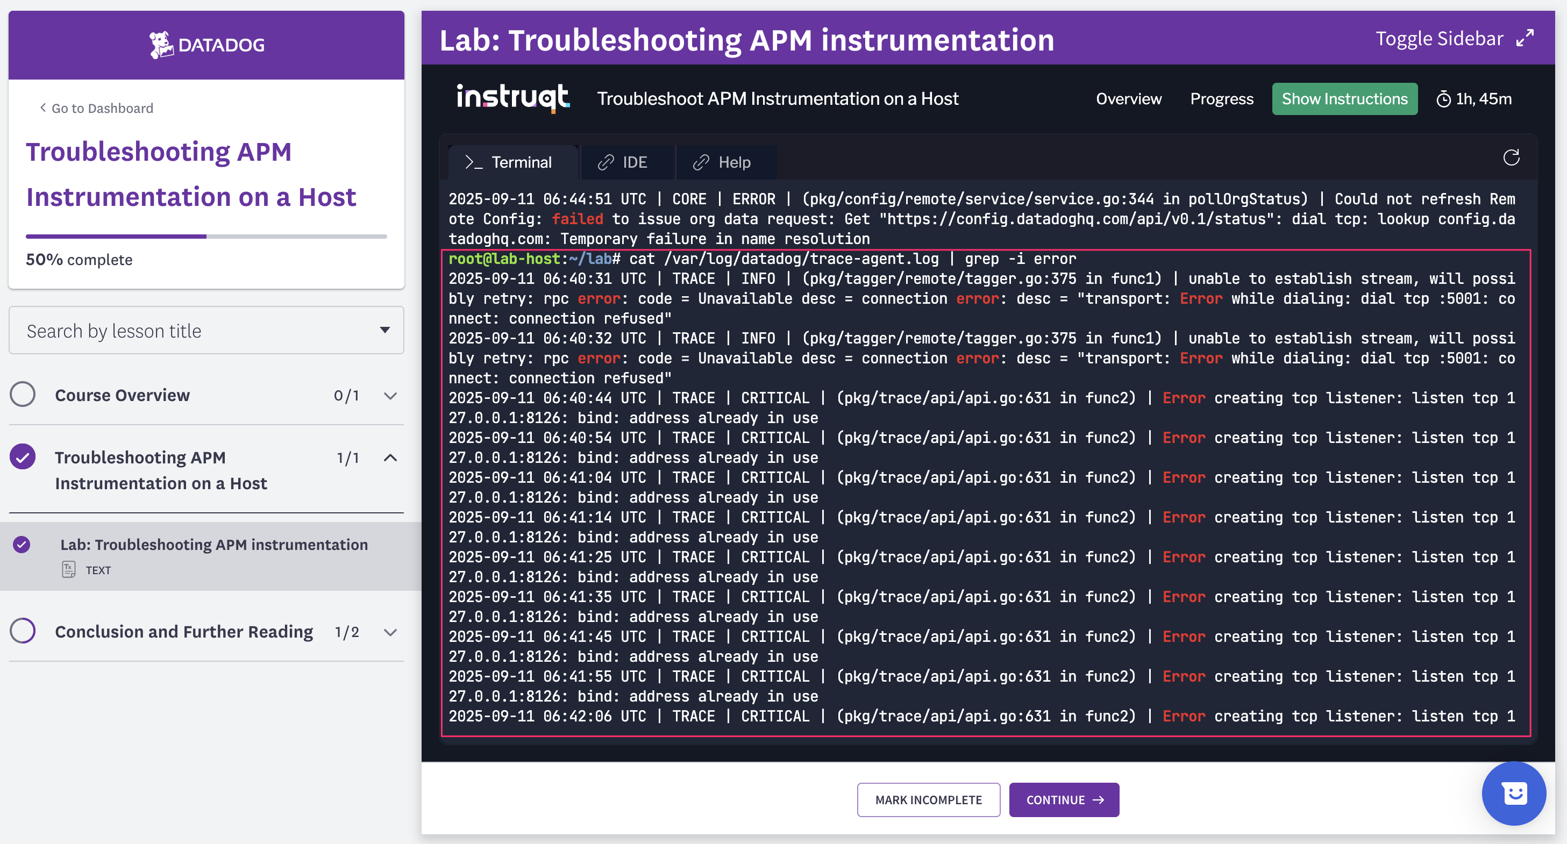The width and height of the screenshot is (1567, 844).
Task: Click the Conclusion and Further Reading title
Action: (x=184, y=632)
